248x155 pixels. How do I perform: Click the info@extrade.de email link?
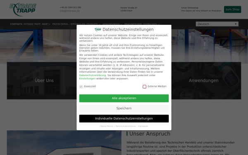(x=70, y=11)
